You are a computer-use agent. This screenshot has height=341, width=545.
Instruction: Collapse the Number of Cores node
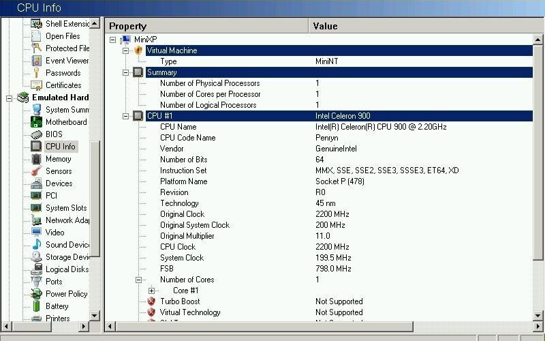point(138,280)
